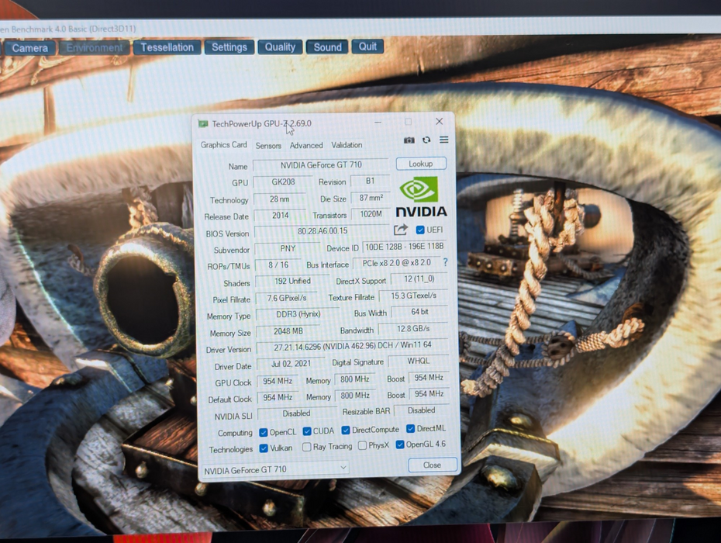Toggle the PhysX checkbox

[362, 445]
